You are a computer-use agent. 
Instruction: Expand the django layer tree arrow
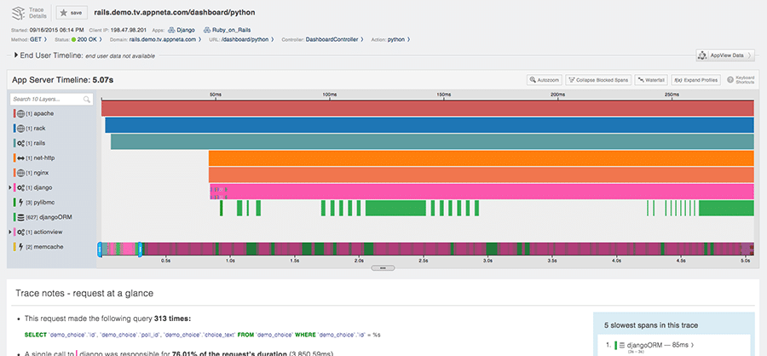point(9,187)
